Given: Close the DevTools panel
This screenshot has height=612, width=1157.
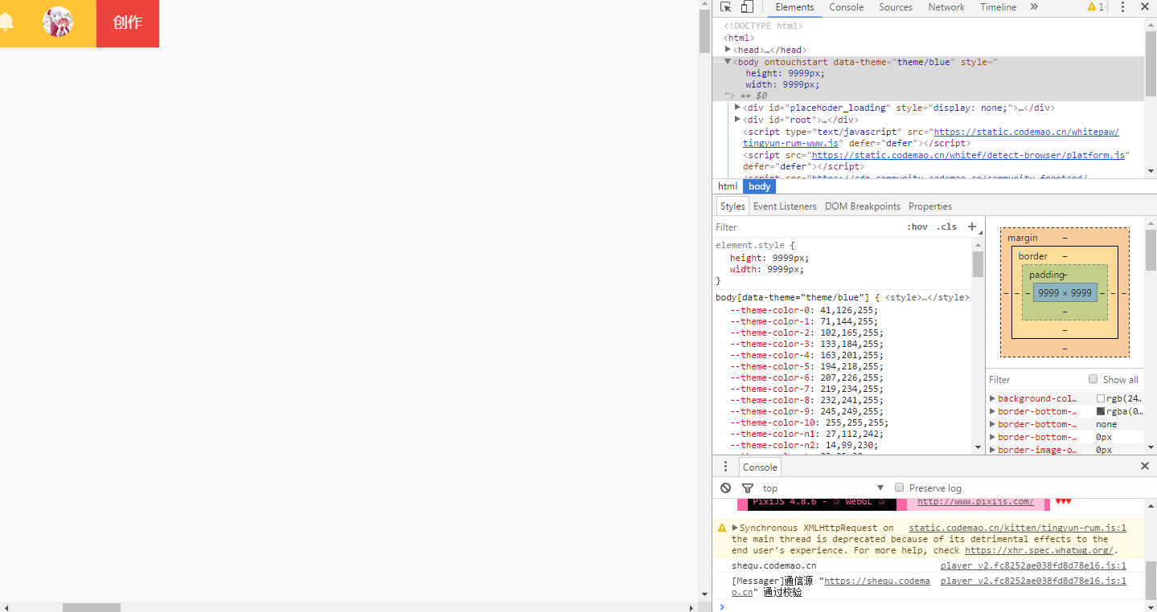Looking at the screenshot, I should [1144, 7].
